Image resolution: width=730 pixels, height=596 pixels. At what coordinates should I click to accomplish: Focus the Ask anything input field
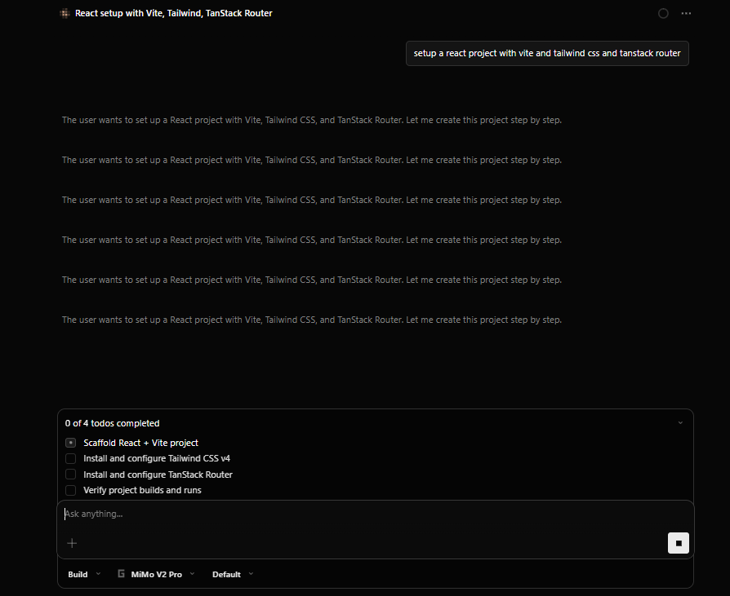coord(376,514)
